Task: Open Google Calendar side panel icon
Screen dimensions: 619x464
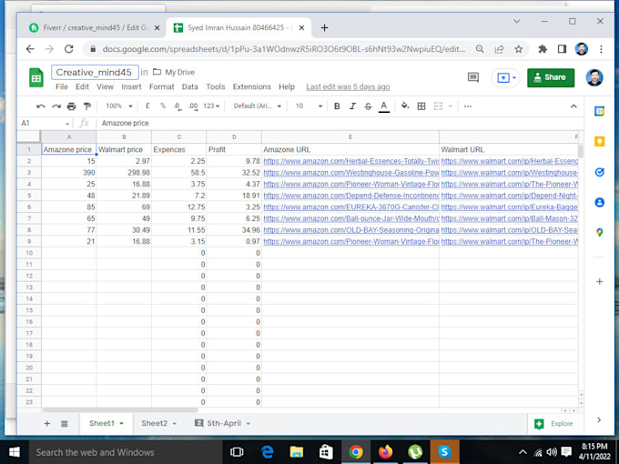Action: [x=599, y=111]
